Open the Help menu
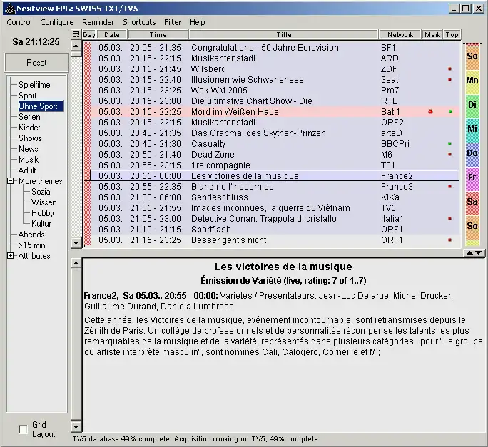This screenshot has width=488, height=447. (198, 22)
